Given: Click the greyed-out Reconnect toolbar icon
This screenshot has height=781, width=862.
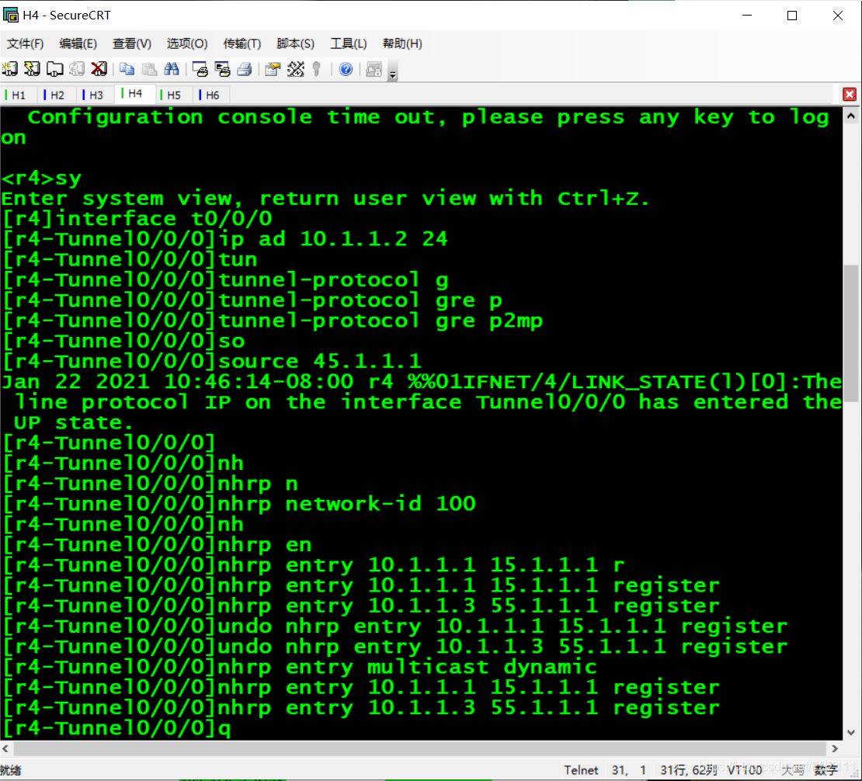Looking at the screenshot, I should [x=76, y=68].
